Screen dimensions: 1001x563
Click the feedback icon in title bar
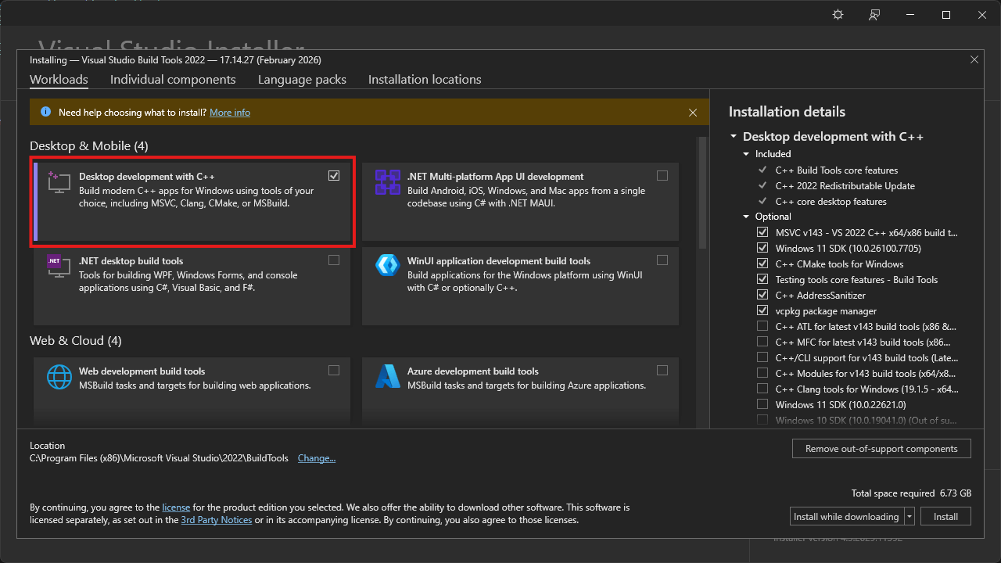[875, 15]
